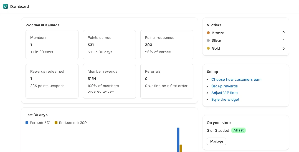This screenshot has height=152, width=299.
Task: Click the Manage button
Action: point(216,141)
